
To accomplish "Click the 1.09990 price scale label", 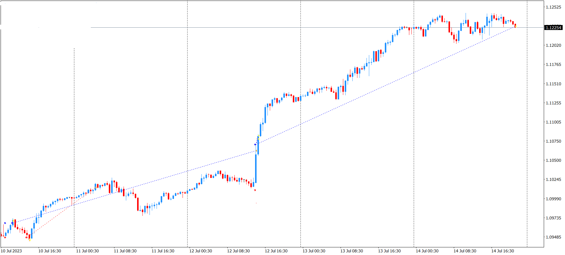I will coord(553,199).
